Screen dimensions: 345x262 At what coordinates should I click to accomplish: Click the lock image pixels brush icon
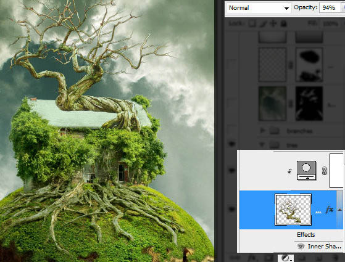click(263, 24)
